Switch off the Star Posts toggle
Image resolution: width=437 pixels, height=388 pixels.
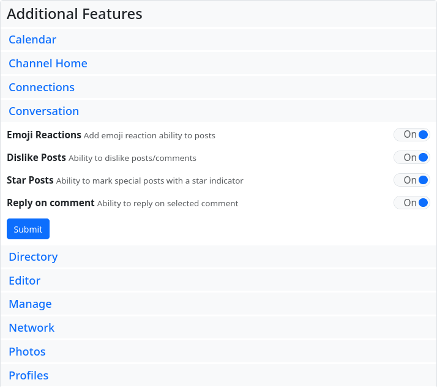coord(411,180)
